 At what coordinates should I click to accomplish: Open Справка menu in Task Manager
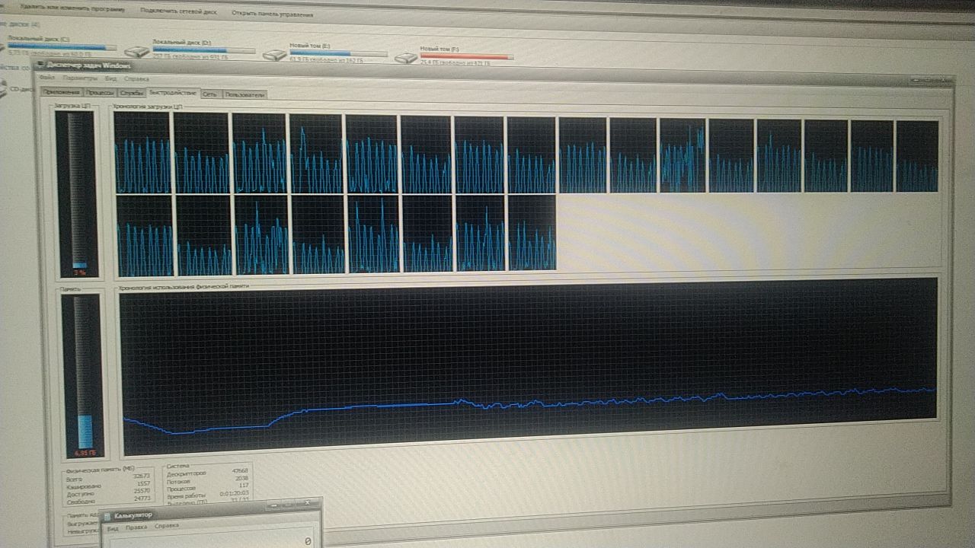[137, 78]
